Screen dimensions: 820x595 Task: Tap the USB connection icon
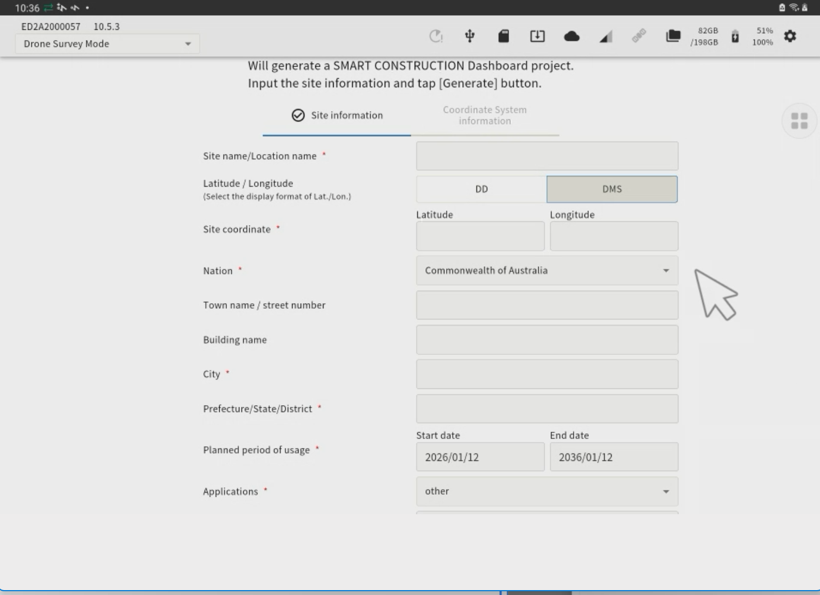click(470, 36)
